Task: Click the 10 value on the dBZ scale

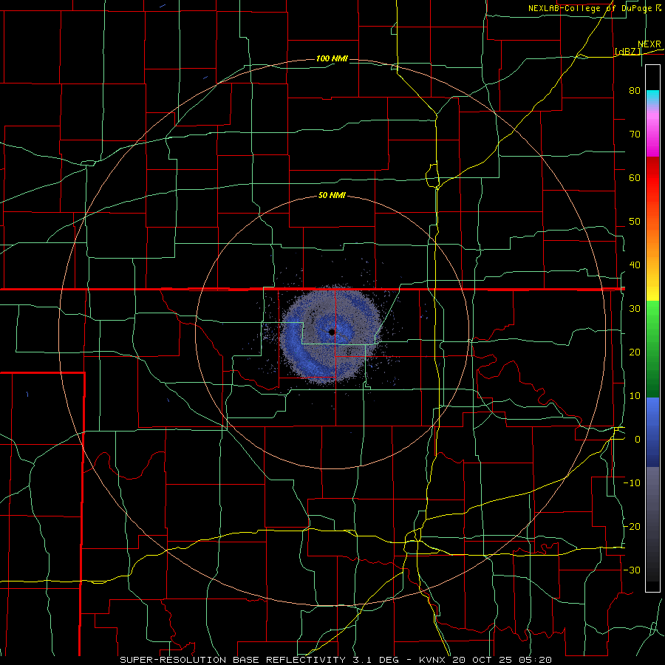Action: pos(635,396)
